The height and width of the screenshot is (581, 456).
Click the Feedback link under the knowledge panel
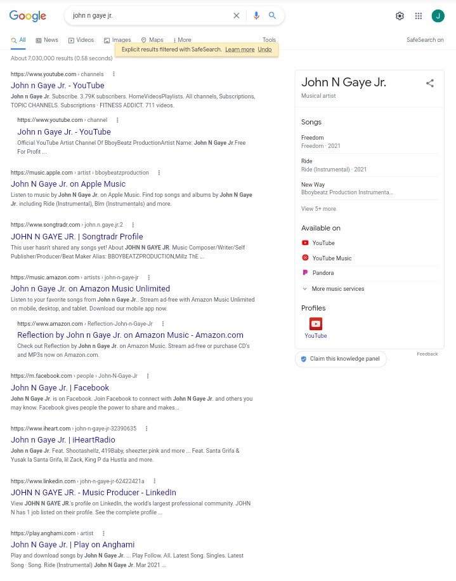point(427,354)
